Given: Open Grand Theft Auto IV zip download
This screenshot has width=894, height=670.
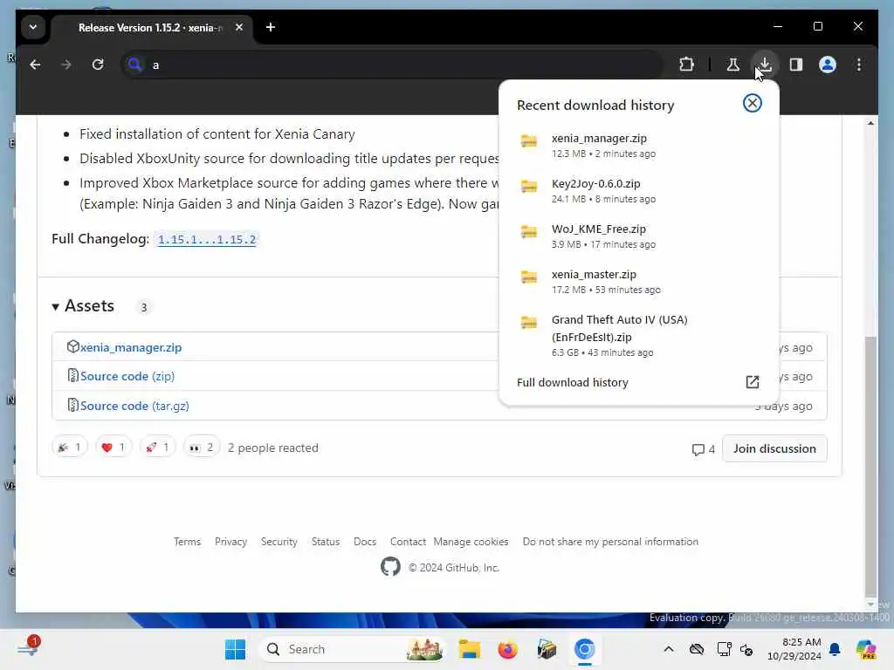Looking at the screenshot, I should pyautogui.click(x=638, y=336).
